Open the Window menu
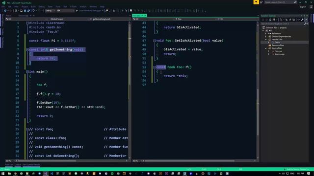Screen dimensions: 314x176 (x=93, y=6)
